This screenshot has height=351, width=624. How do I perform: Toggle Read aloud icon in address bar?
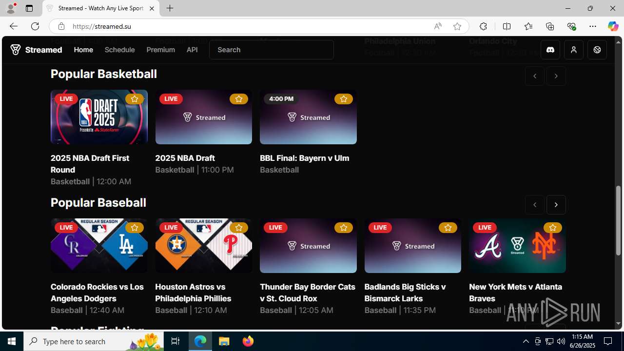pos(438,26)
